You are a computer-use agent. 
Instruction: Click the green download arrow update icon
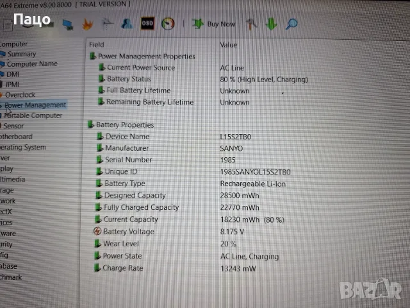271,24
